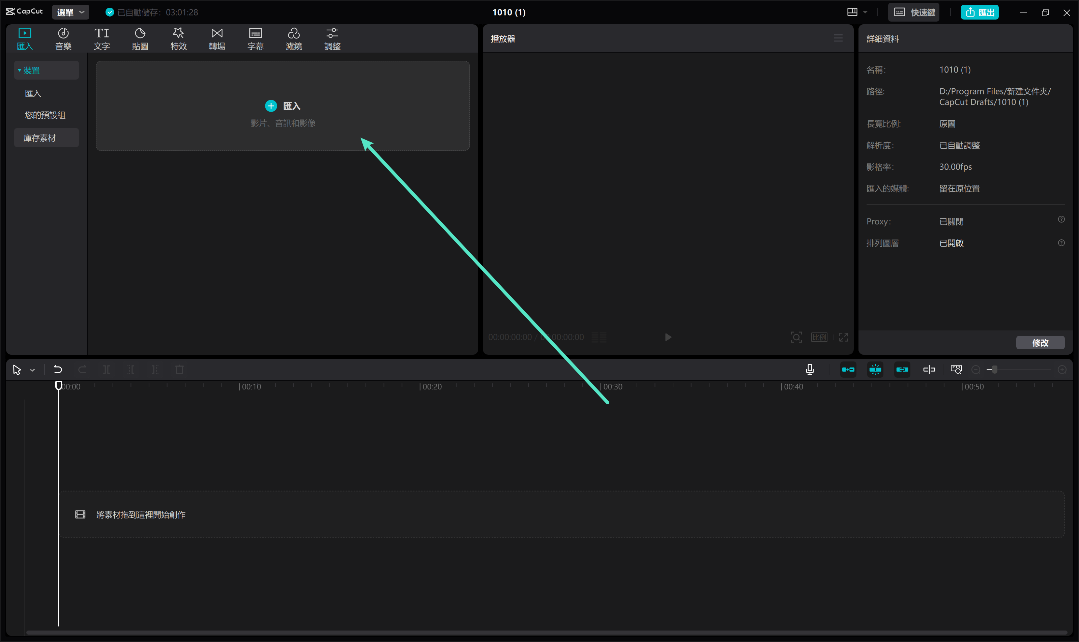This screenshot has height=642, width=1079.
Task: Click the delete-left trim tool
Action: 130,370
